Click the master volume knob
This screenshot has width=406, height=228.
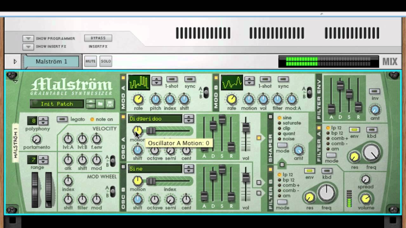pos(366,199)
